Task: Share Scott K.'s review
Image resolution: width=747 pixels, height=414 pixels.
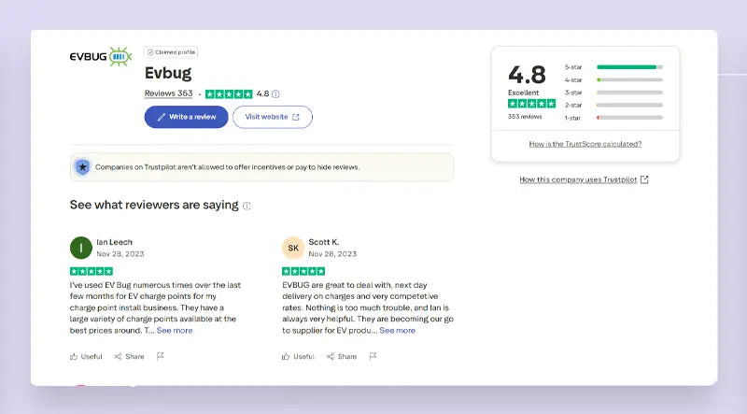Action: [x=342, y=356]
